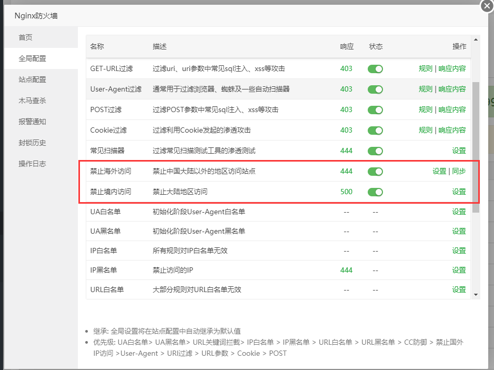Screen dimensions: 494x370
Task: Close the Nginx防火墙 dialog
Action: point(486,6)
